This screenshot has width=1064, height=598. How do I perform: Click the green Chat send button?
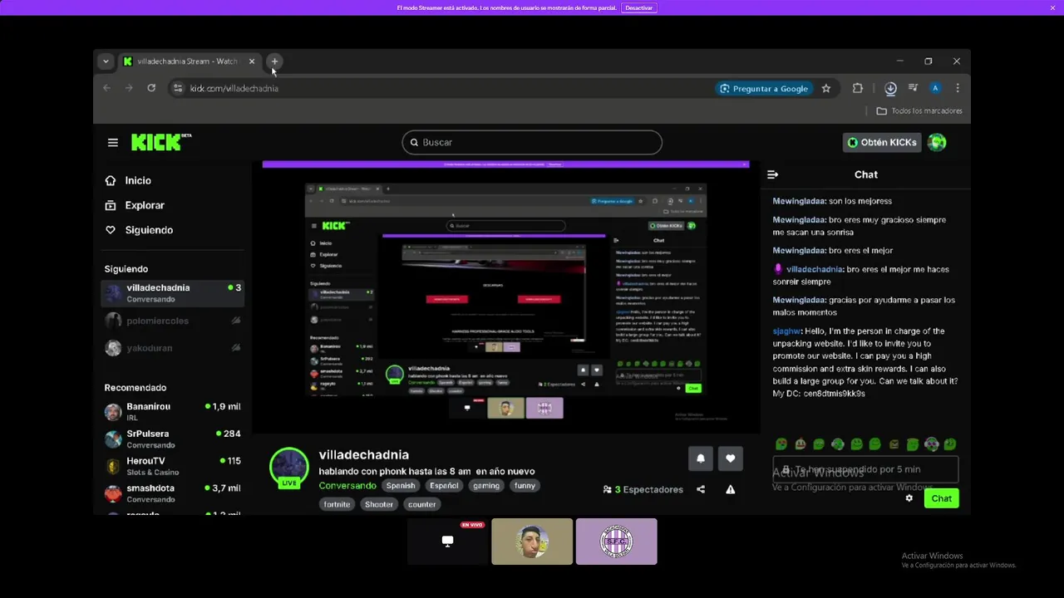[x=941, y=498]
